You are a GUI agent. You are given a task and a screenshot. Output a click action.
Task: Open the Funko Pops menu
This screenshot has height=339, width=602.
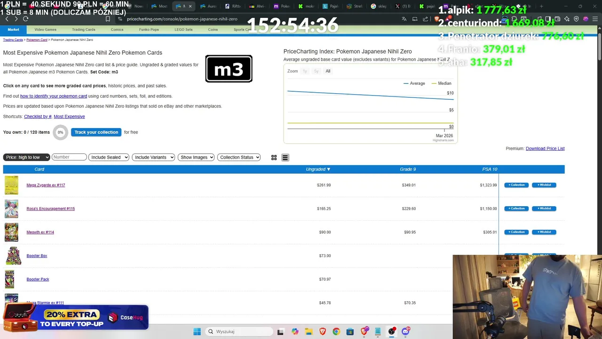tap(149, 30)
